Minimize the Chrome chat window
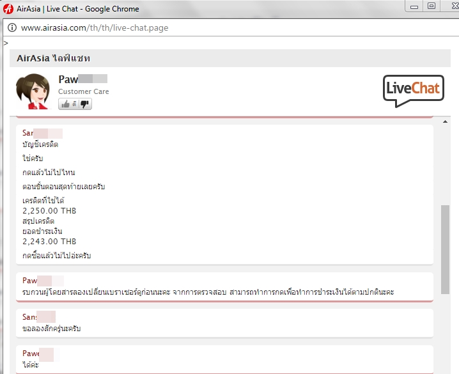 tap(414, 6)
